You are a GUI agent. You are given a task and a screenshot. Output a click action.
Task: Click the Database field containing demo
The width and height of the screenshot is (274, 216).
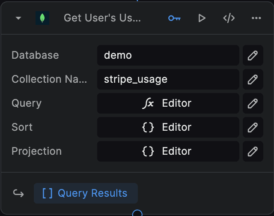(168, 55)
